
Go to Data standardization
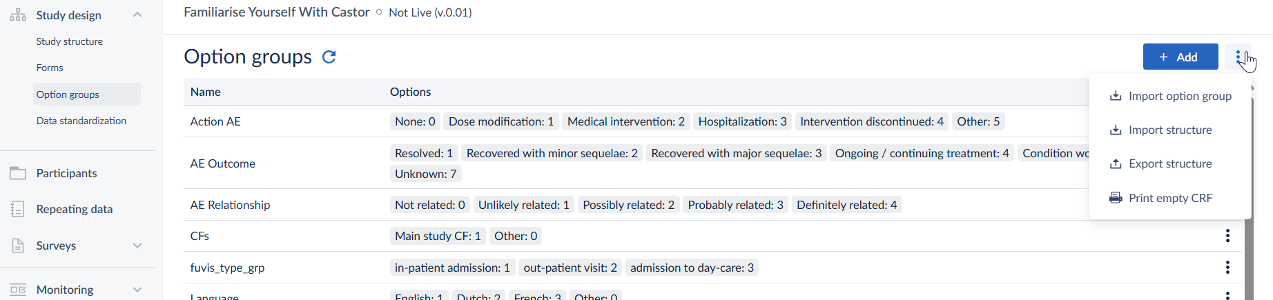tap(81, 121)
